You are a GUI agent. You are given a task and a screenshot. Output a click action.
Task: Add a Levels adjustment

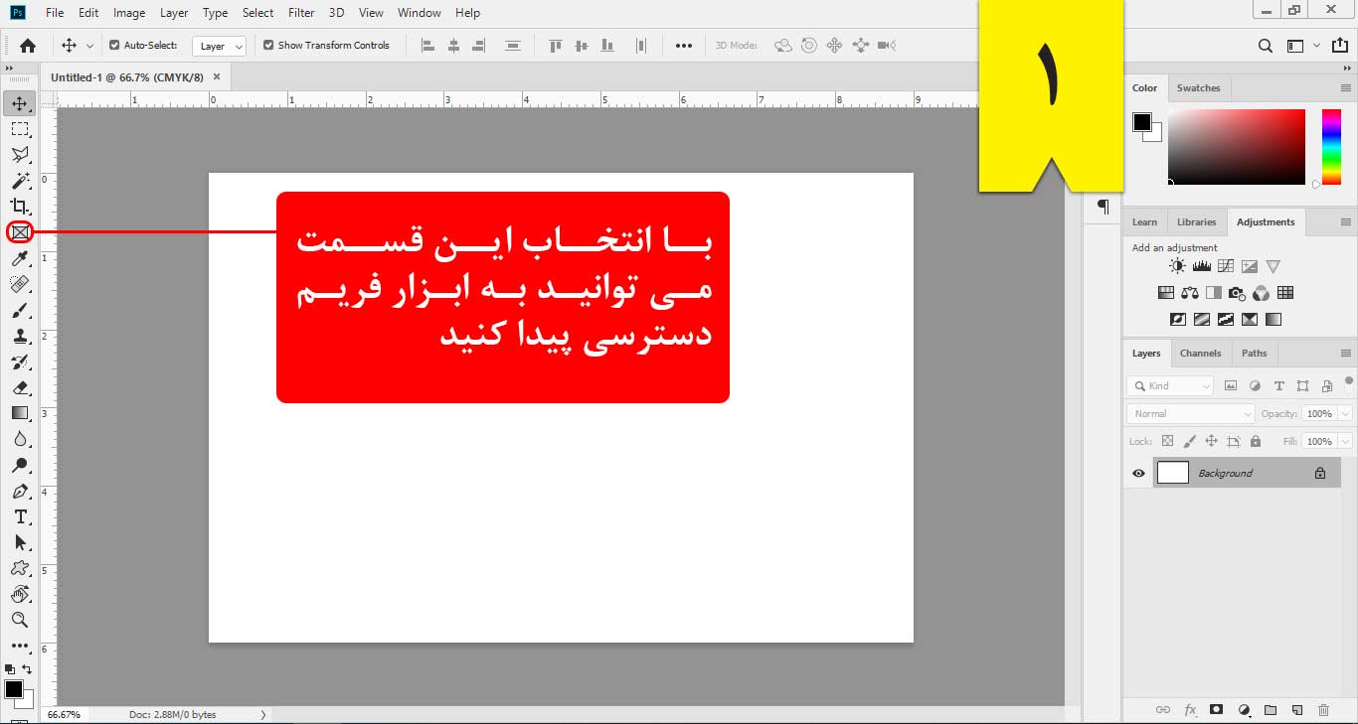pos(1201,266)
